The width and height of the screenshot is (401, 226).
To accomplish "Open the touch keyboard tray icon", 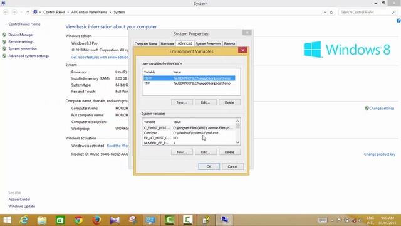I will click(x=323, y=220).
